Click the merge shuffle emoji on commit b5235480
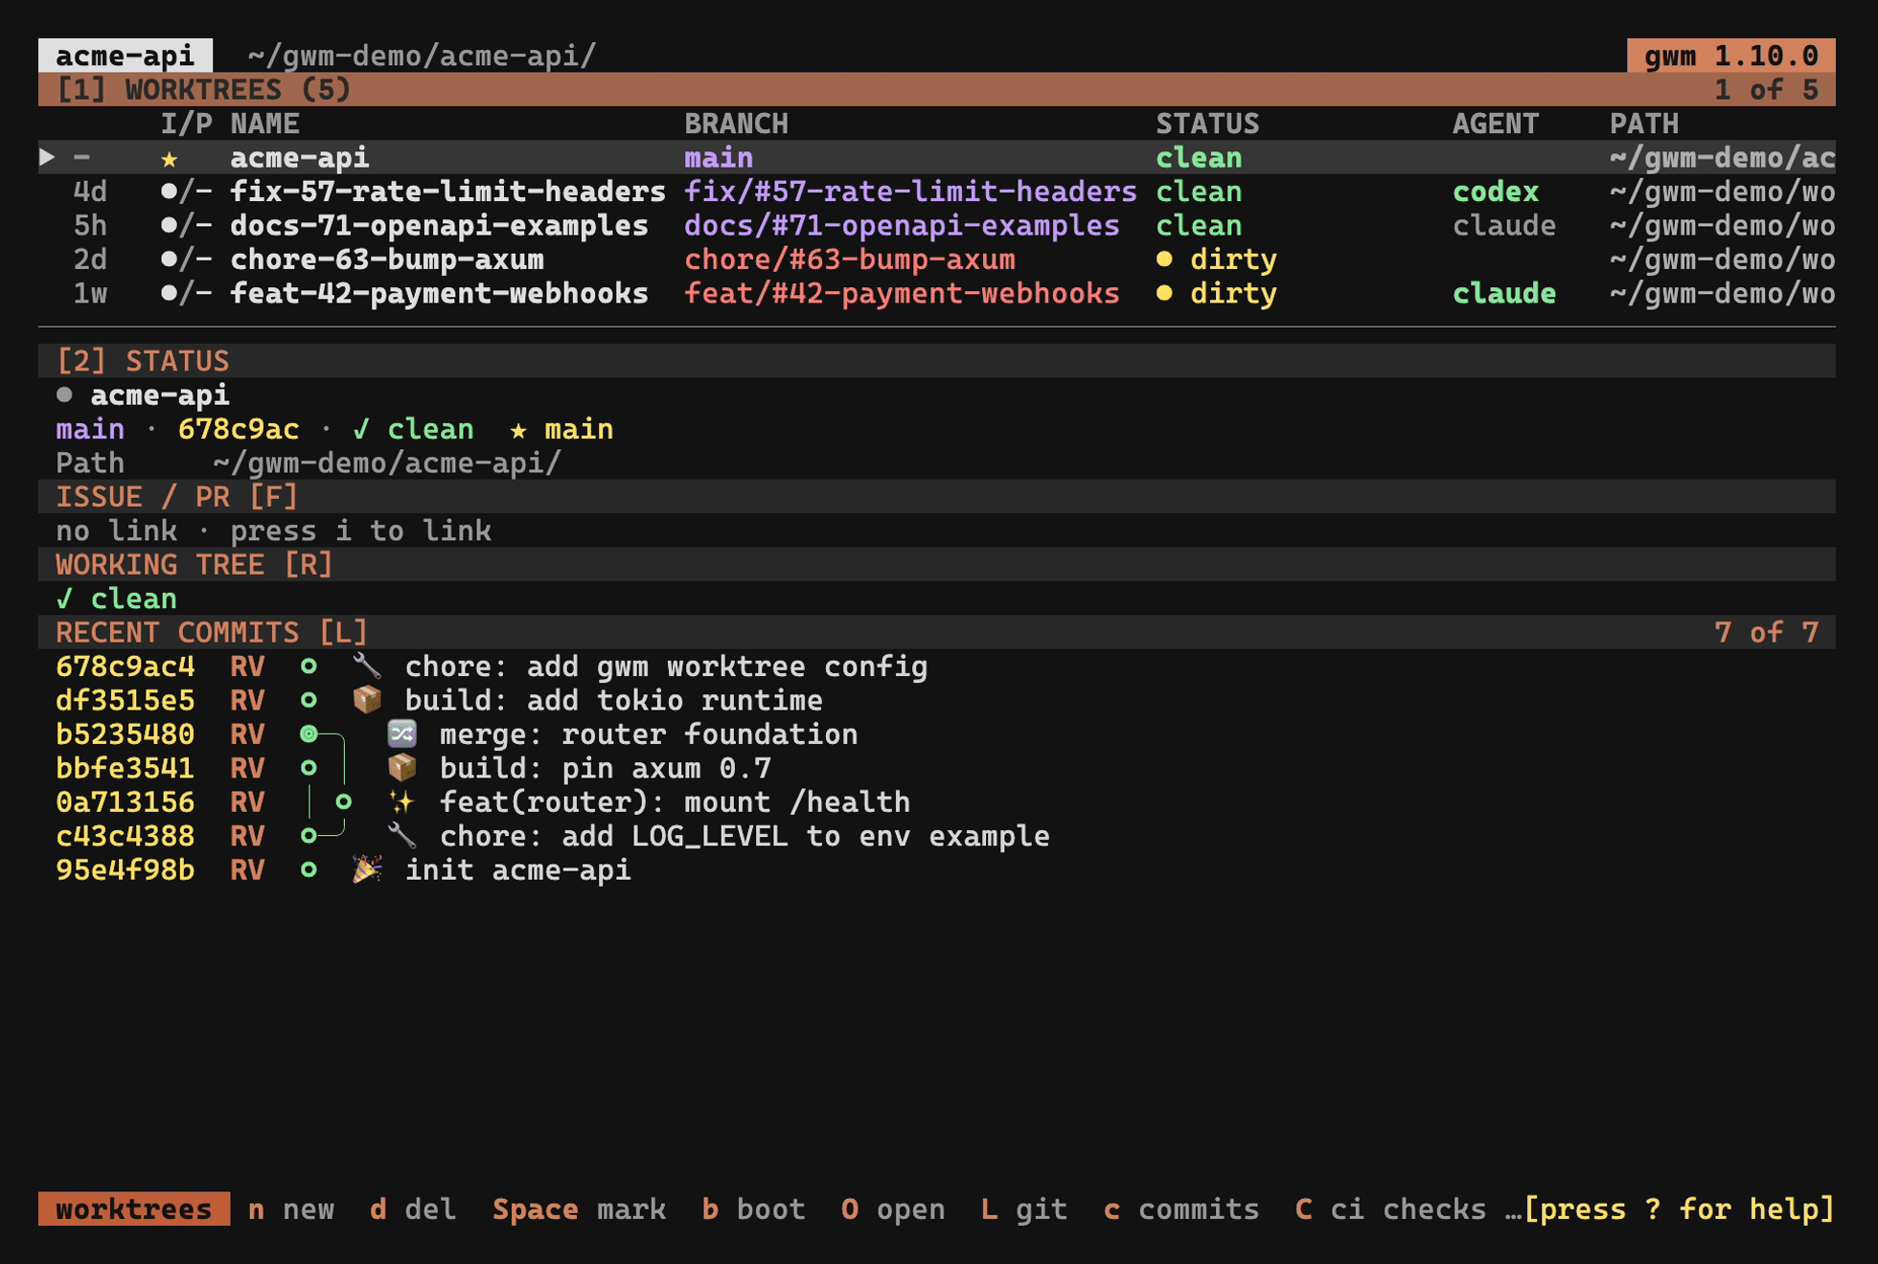The image size is (1878, 1264). pyautogui.click(x=401, y=734)
